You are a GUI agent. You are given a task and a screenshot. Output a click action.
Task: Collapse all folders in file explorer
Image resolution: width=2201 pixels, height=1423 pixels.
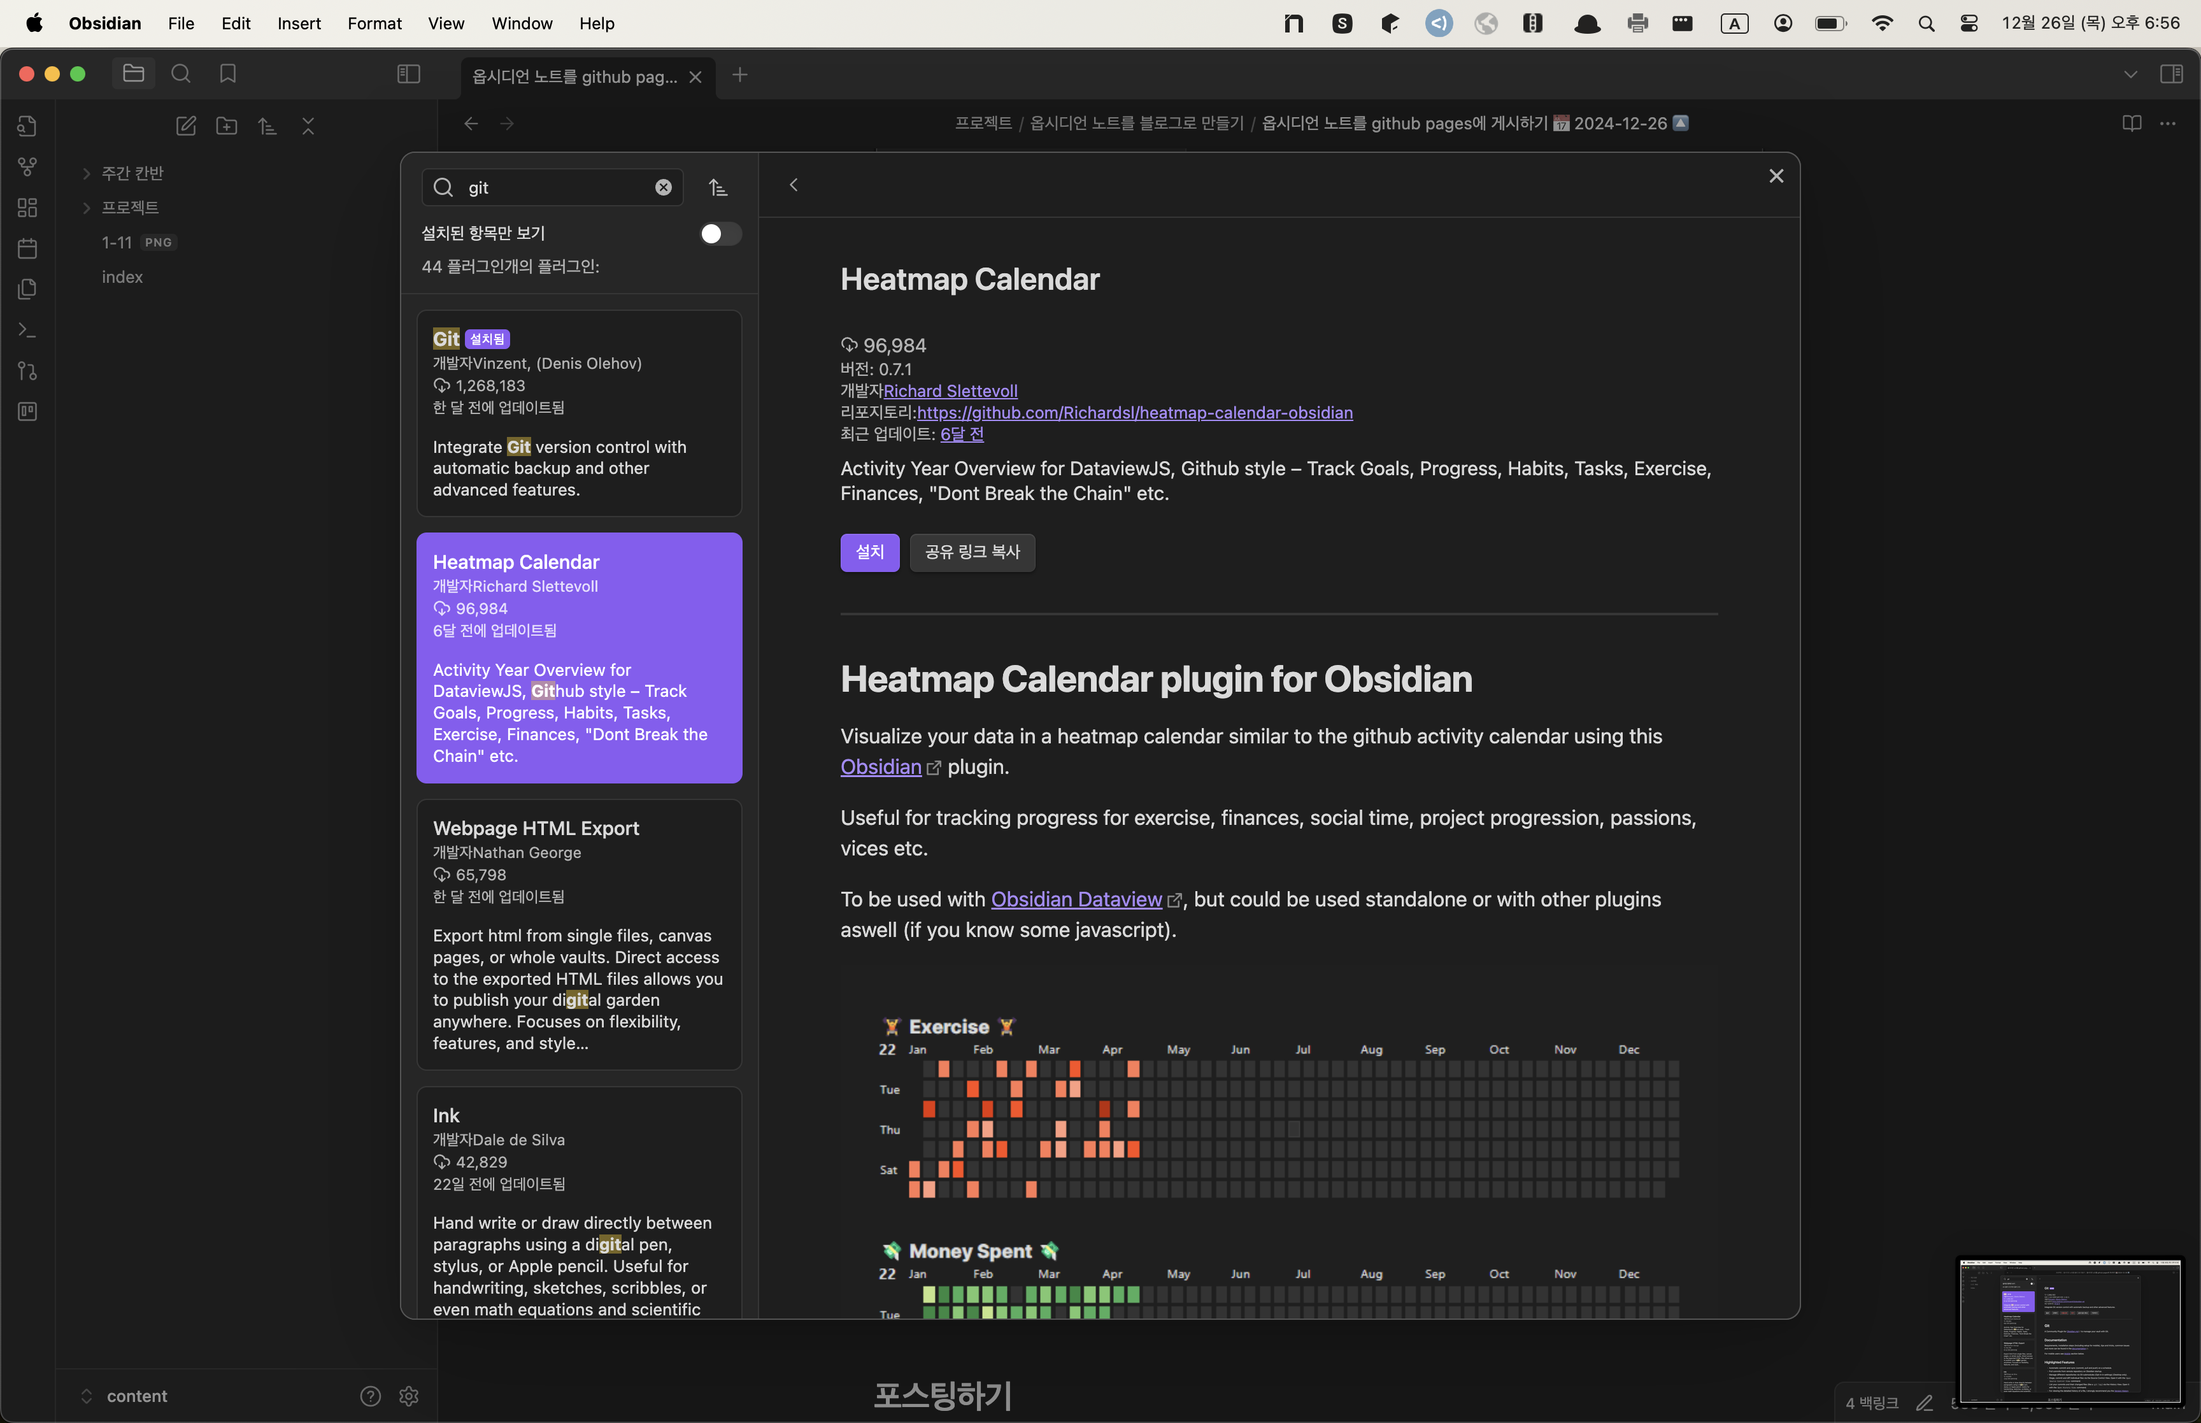click(308, 127)
